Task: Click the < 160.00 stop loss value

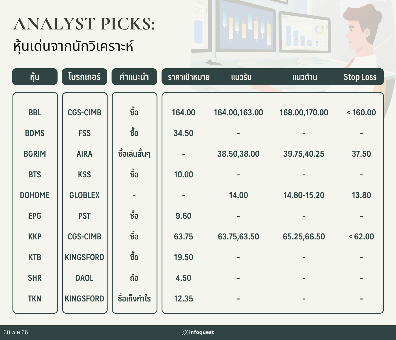Action: (361, 112)
